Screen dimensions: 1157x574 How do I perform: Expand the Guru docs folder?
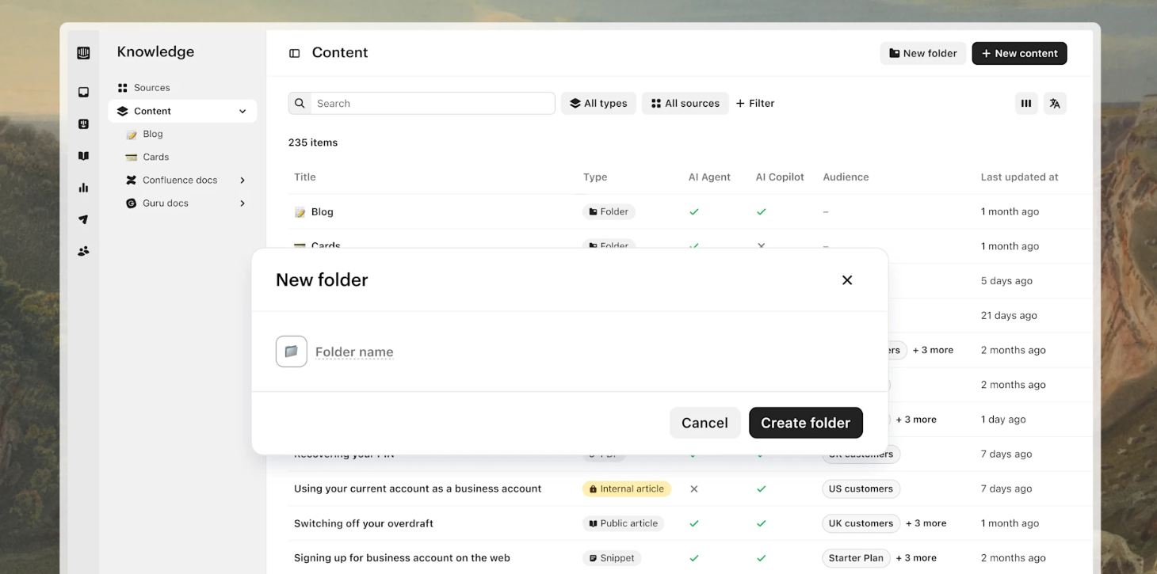pyautogui.click(x=242, y=203)
